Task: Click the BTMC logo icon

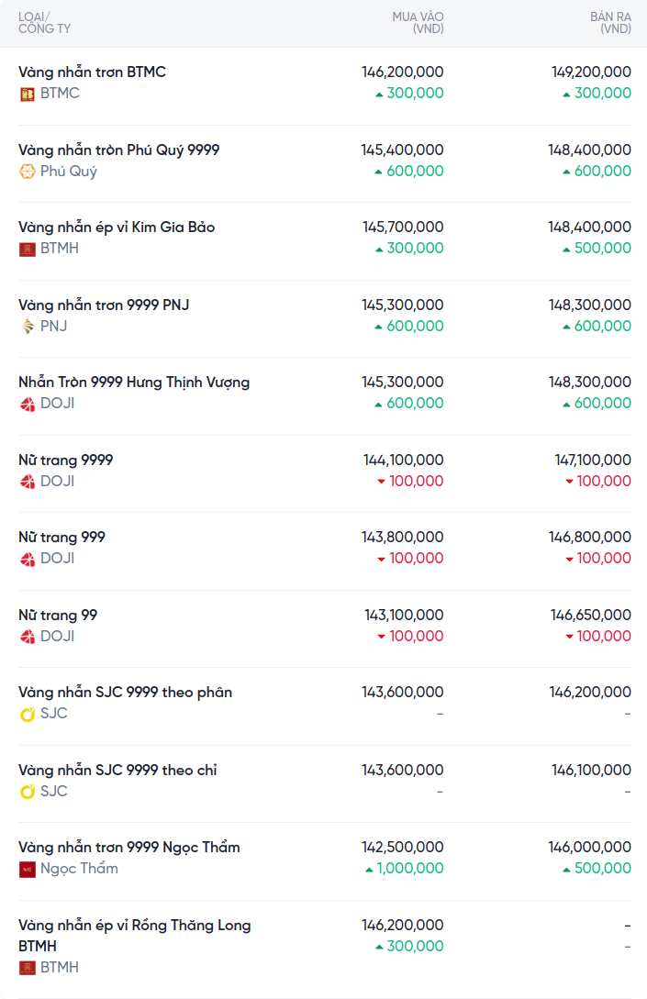Action: (x=28, y=94)
